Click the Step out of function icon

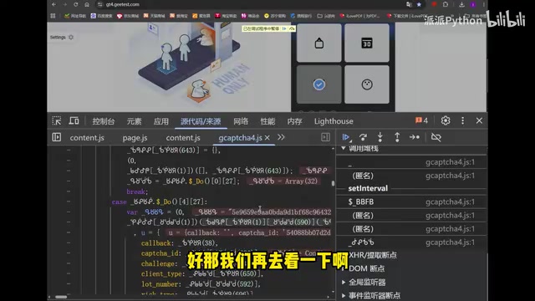[397, 137]
